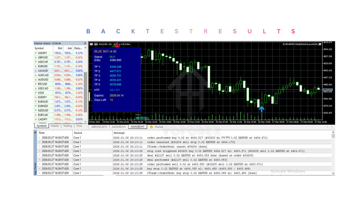Click the red one-click trading grid icon
355x200 pixels.
(91, 44)
